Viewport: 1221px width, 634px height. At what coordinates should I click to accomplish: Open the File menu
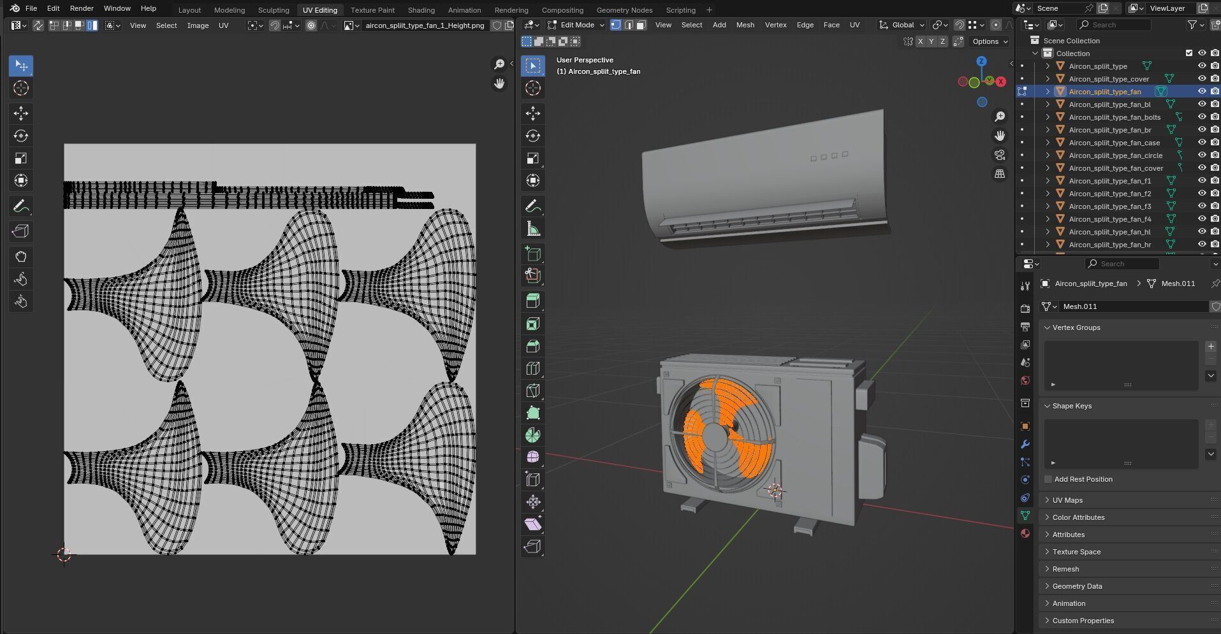click(x=31, y=8)
